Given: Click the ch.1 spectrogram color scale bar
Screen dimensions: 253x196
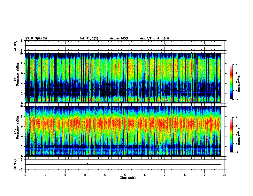Looking at the screenshot, I should click(x=231, y=82).
